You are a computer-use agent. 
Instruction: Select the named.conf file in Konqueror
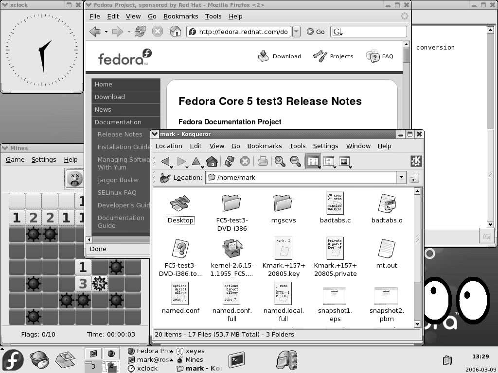coord(180,298)
